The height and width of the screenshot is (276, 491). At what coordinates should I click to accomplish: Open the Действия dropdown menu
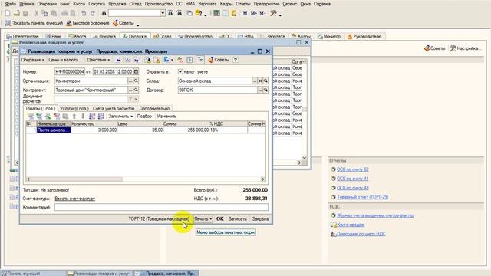(x=98, y=60)
